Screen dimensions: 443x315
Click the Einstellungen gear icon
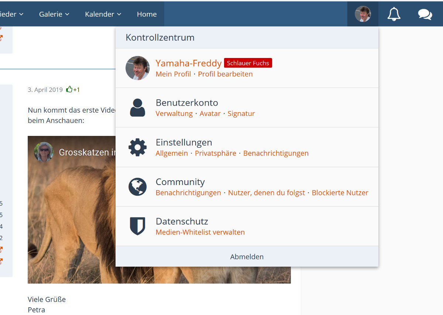coord(137,147)
